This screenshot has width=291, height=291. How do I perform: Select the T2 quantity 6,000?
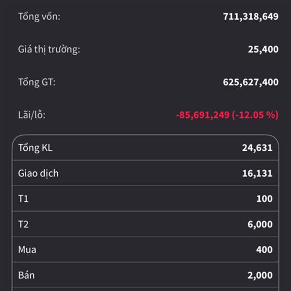pos(259,225)
